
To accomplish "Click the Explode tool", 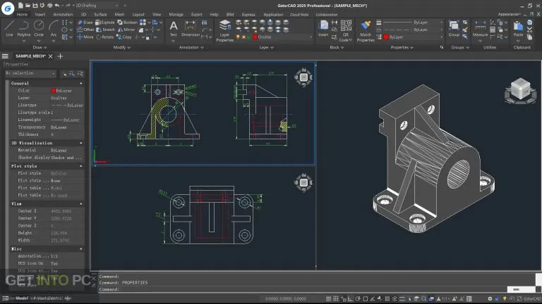I will [x=105, y=23].
